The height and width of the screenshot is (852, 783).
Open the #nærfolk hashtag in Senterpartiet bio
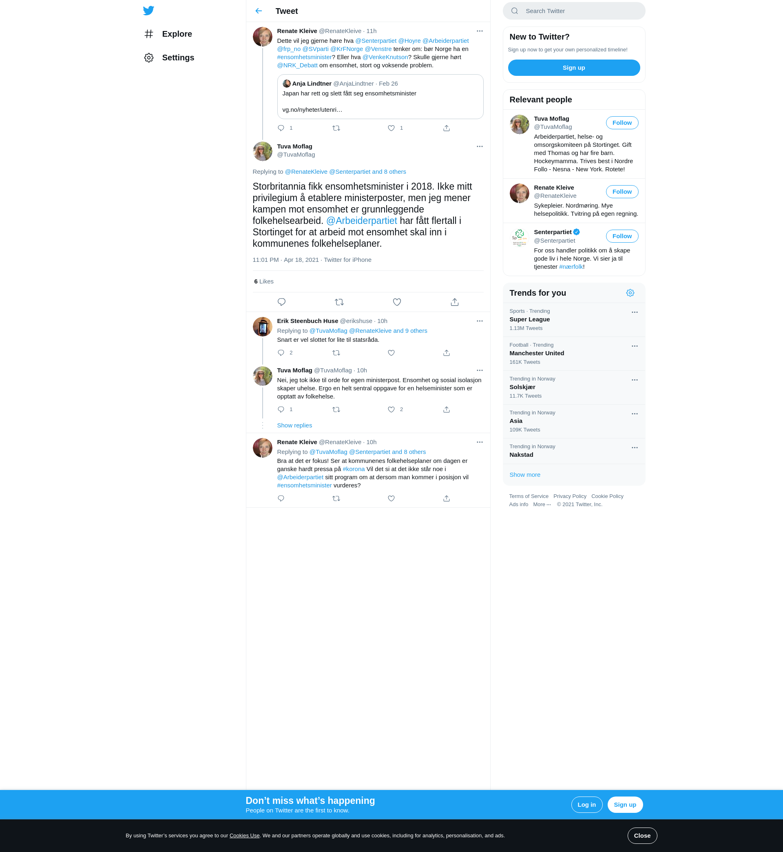(x=571, y=267)
